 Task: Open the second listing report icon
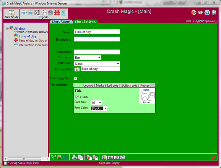click(31, 13)
